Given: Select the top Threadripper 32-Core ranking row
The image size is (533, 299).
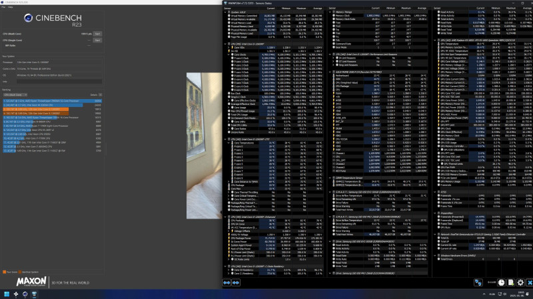Looking at the screenshot, I should point(53,101).
